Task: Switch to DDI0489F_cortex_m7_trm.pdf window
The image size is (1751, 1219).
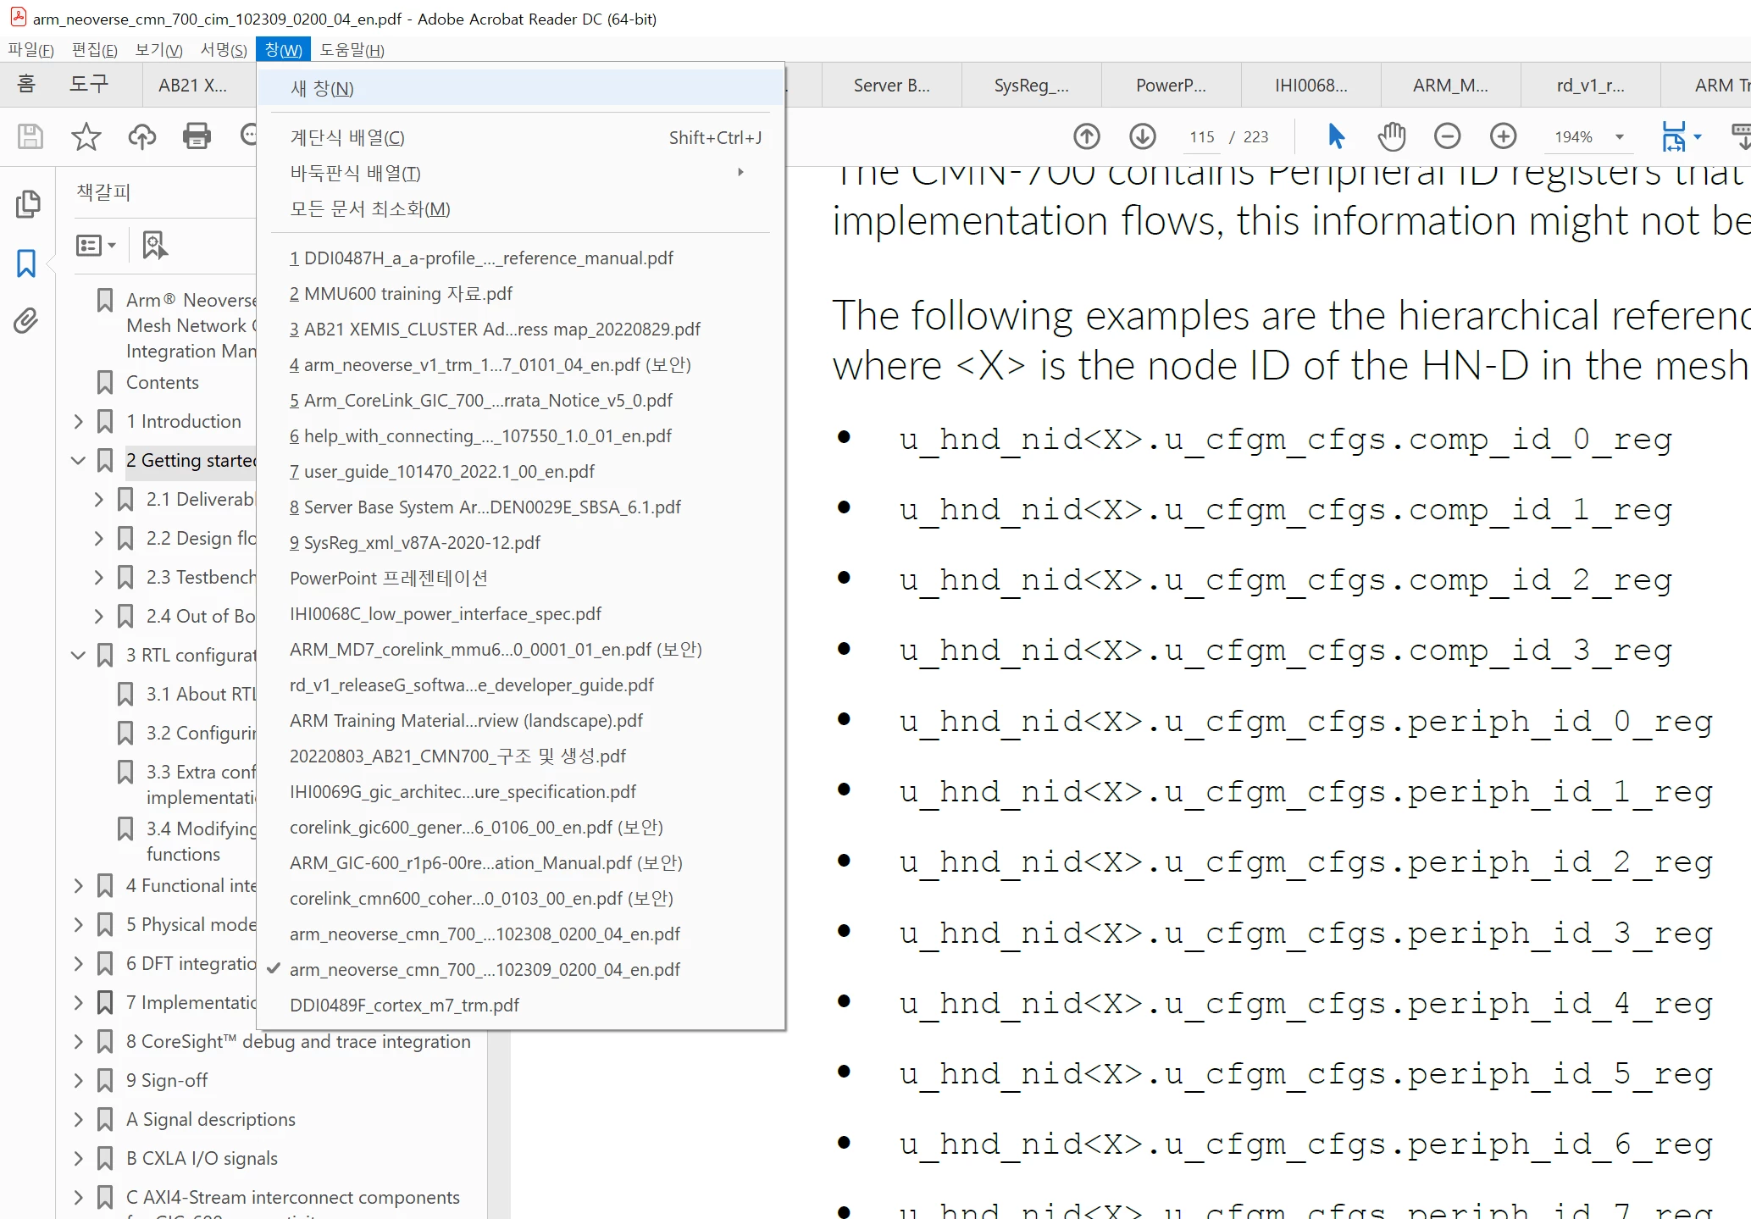Action: (404, 1005)
